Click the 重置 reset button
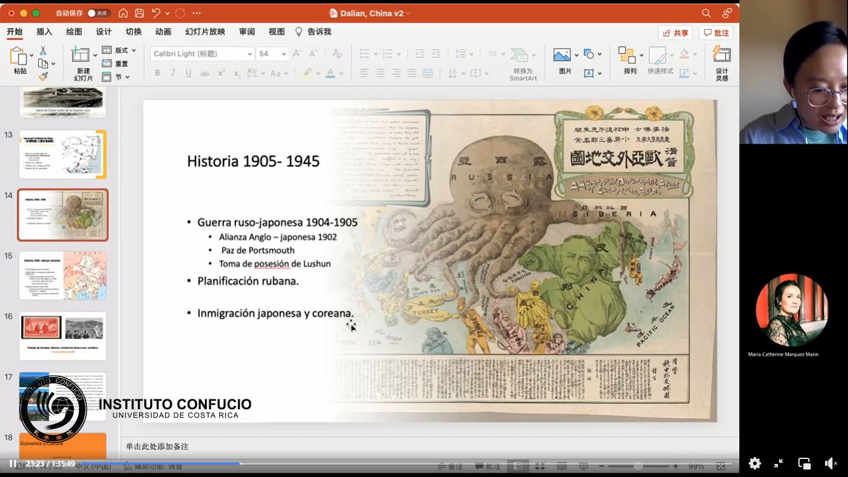 [115, 63]
